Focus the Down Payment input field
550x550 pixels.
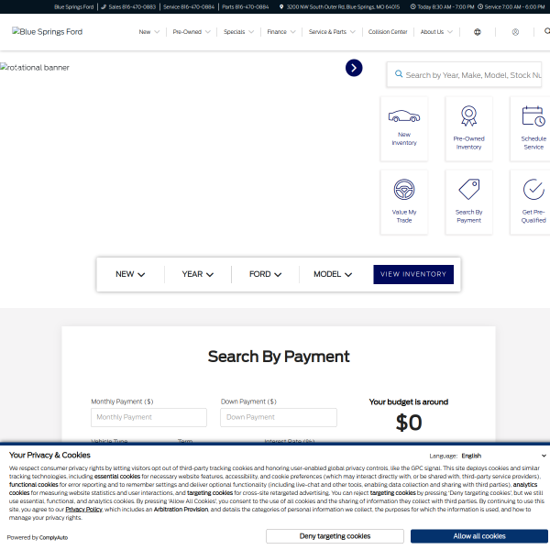click(279, 417)
